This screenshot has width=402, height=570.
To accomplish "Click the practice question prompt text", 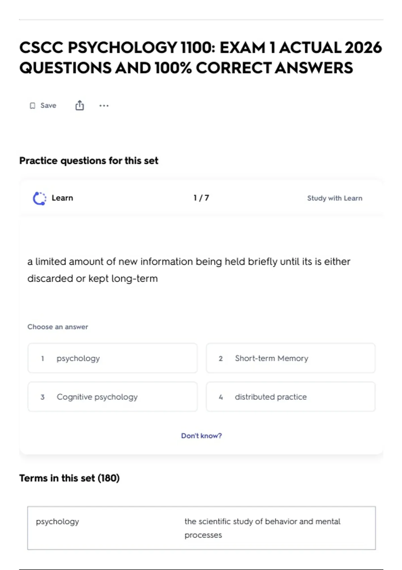I will click(189, 270).
